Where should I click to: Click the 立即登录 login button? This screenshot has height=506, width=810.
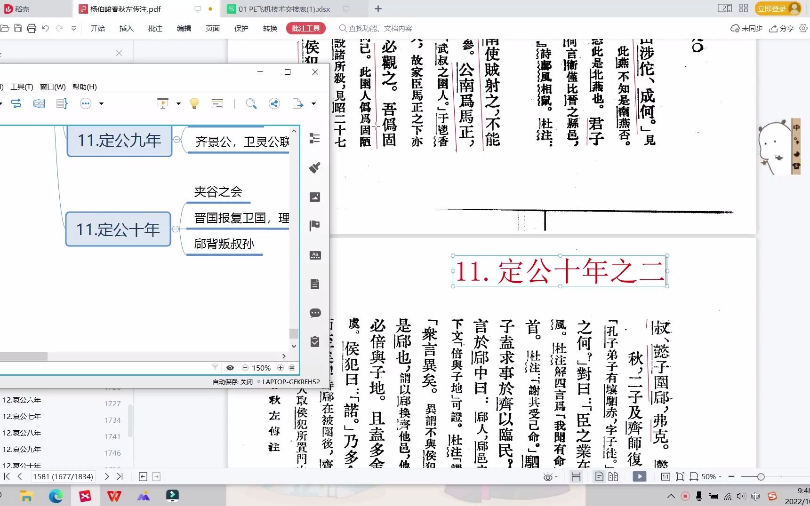tap(778, 8)
